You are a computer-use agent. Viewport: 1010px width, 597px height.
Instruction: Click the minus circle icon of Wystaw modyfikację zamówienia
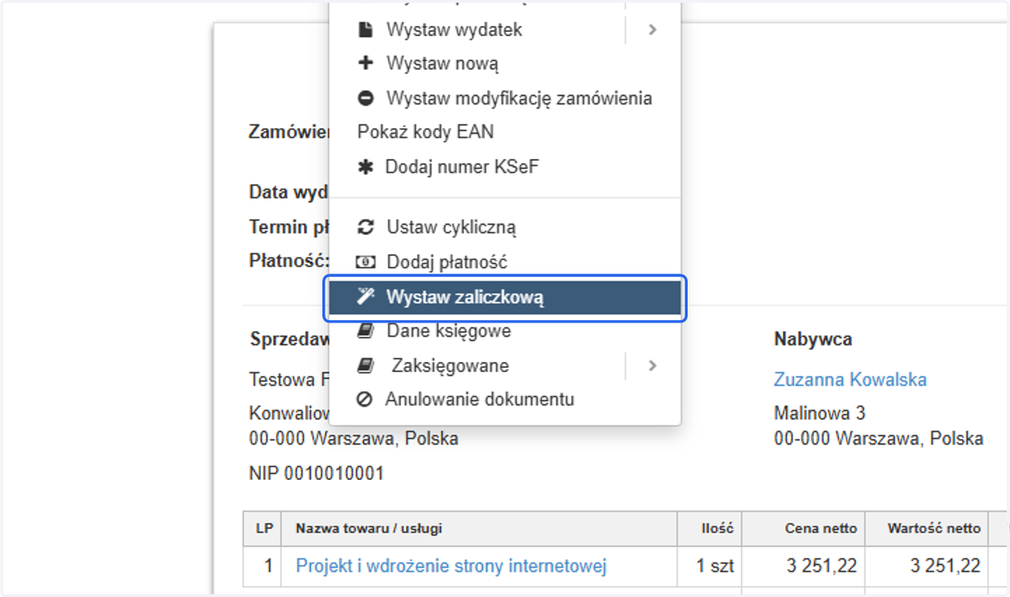point(365,99)
